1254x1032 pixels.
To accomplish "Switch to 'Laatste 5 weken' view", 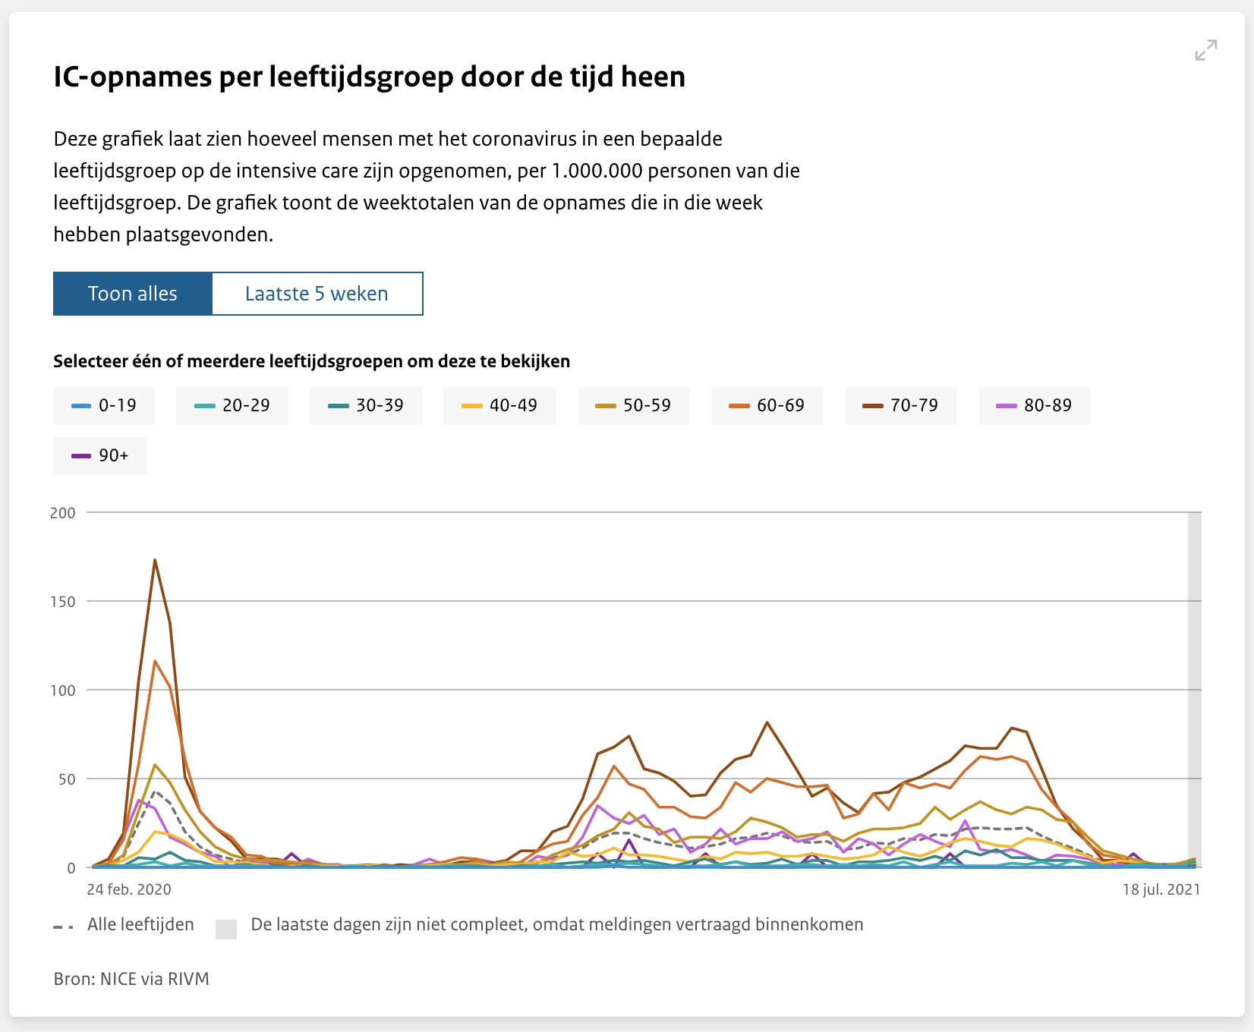I will (317, 294).
